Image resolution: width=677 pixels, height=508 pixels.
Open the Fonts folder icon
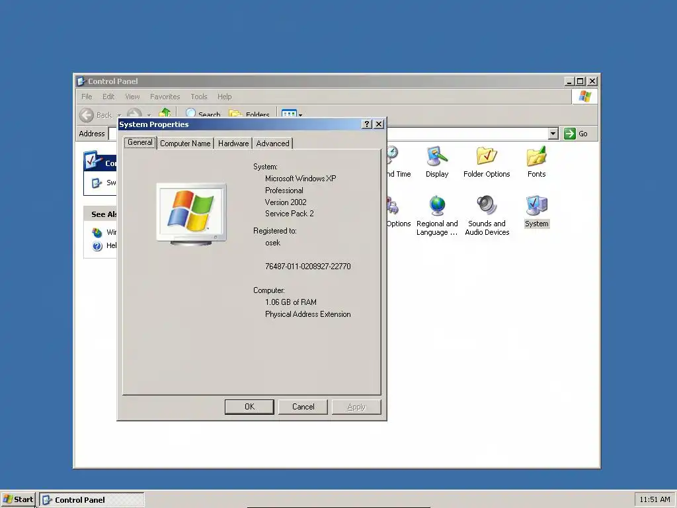tap(536, 162)
